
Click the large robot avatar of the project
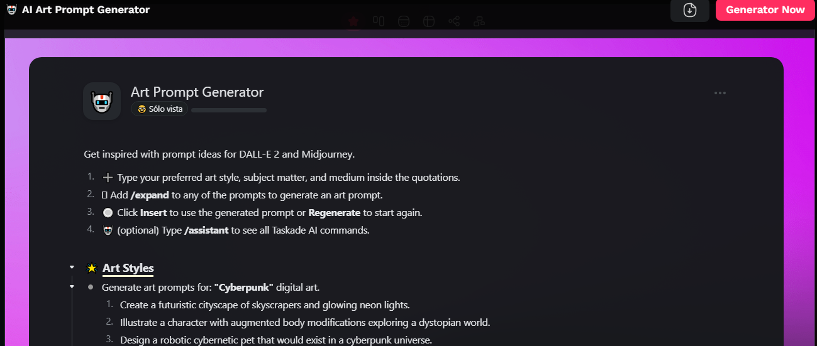click(x=102, y=101)
